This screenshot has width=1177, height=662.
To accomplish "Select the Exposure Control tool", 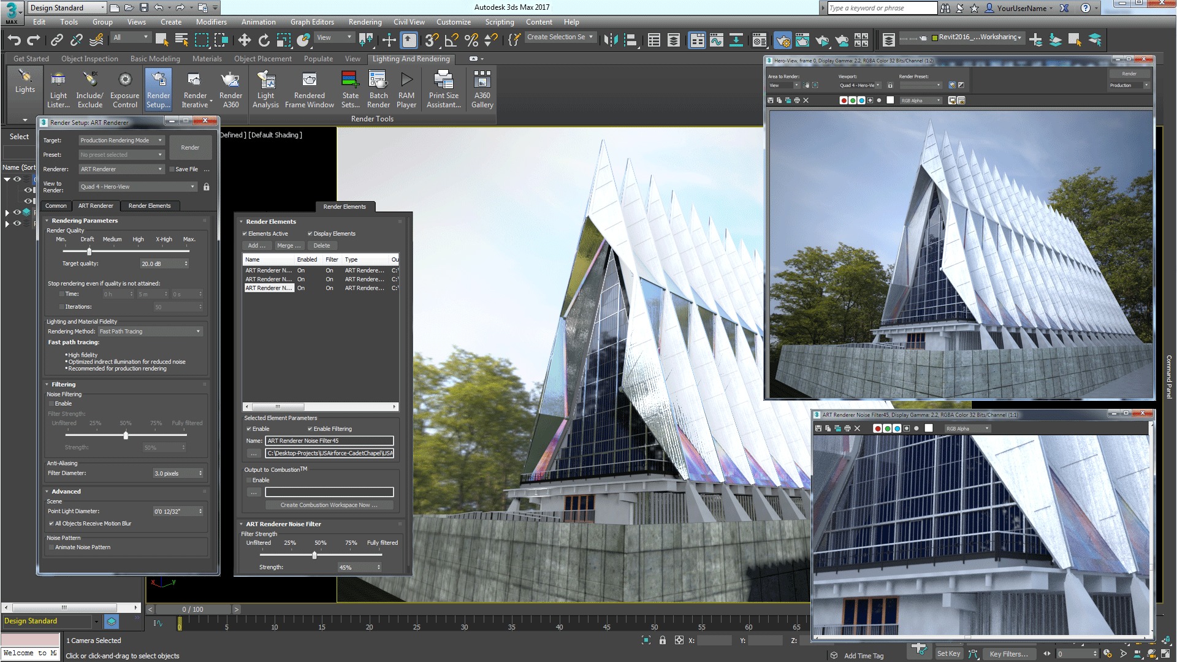I will (124, 88).
